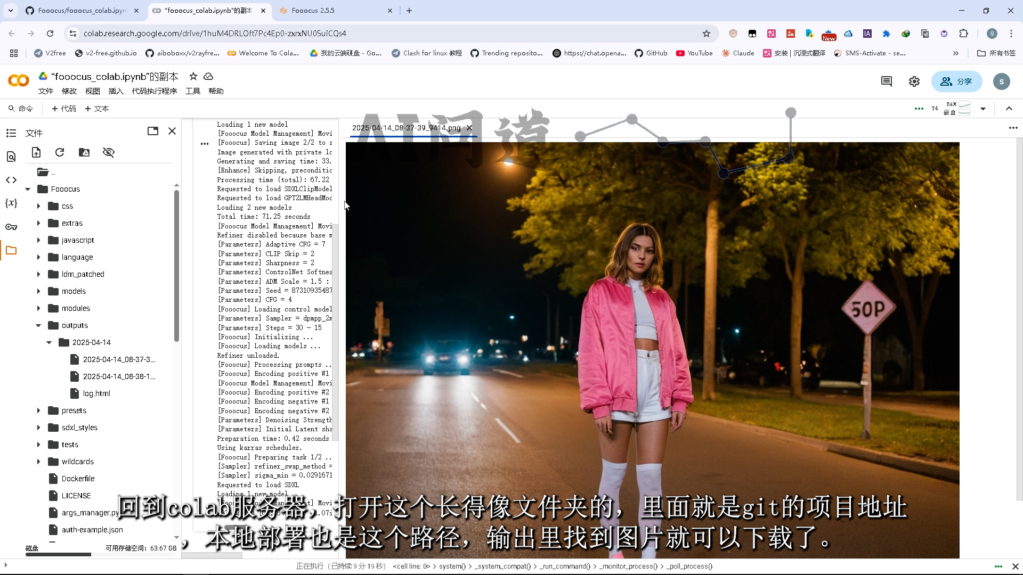Image resolution: width=1023 pixels, height=575 pixels.
Task: Open the code snippets sidebar icon
Action: coord(11,180)
